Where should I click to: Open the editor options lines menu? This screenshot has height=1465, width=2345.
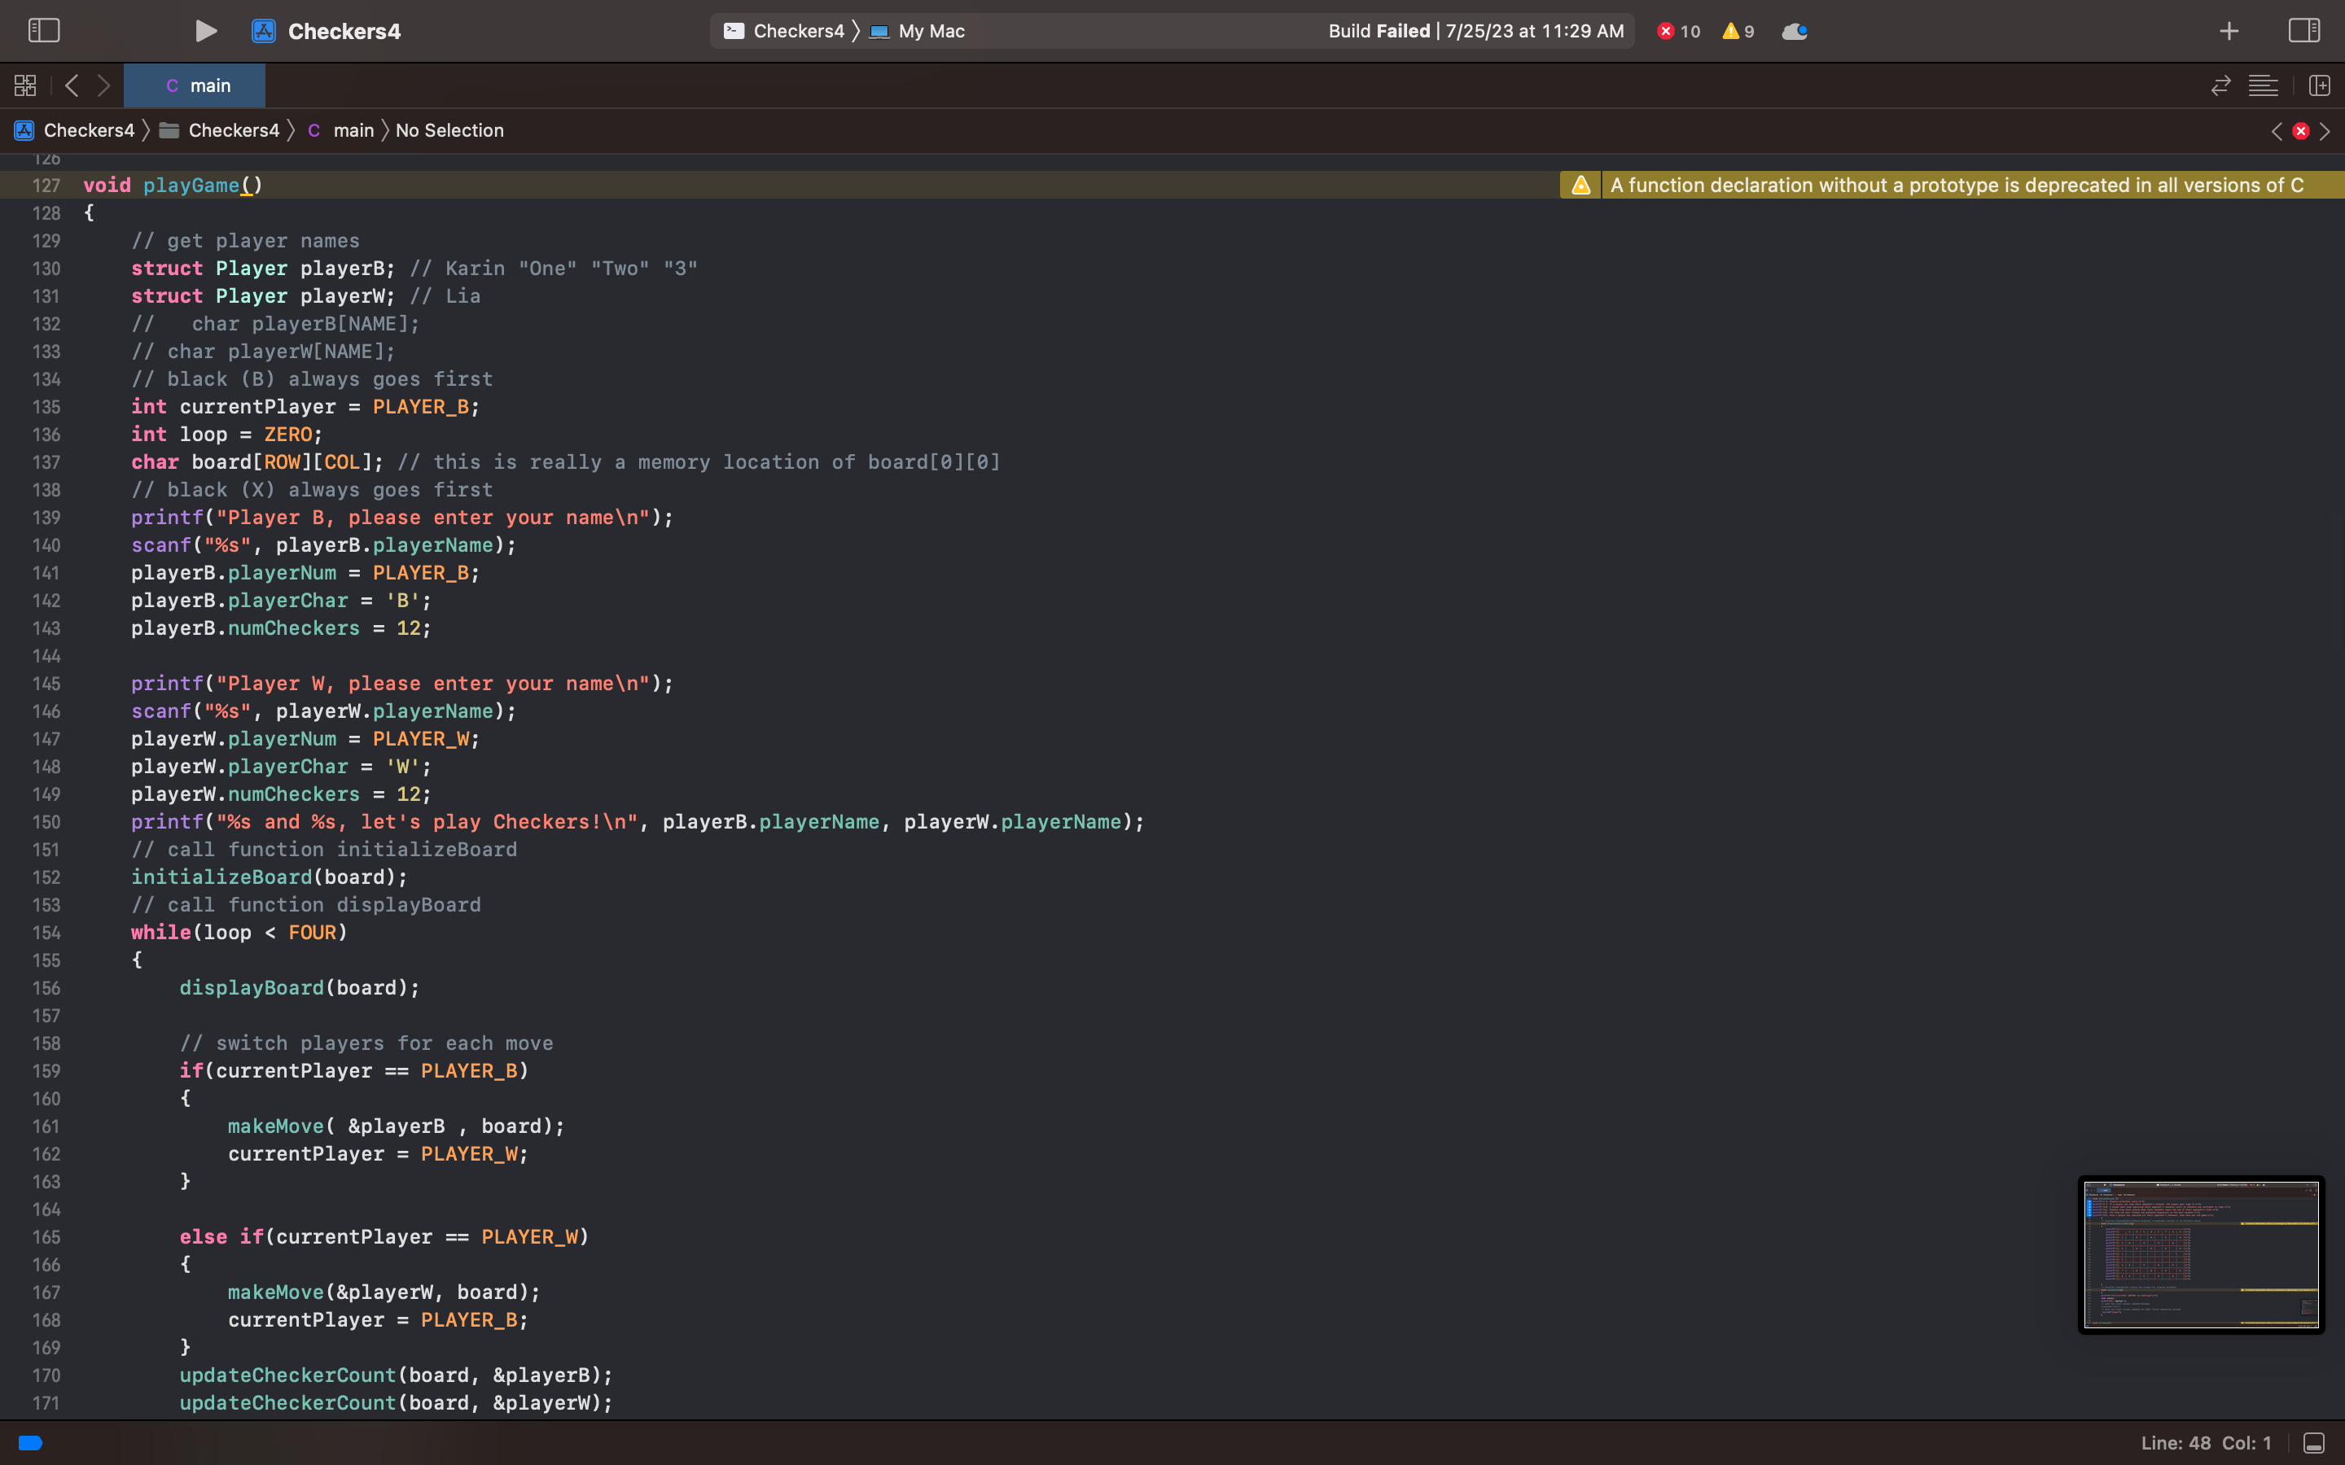2263,85
